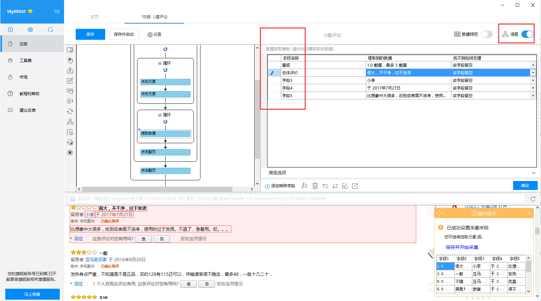Select the Mouse Hover step icon

pos(70,132)
